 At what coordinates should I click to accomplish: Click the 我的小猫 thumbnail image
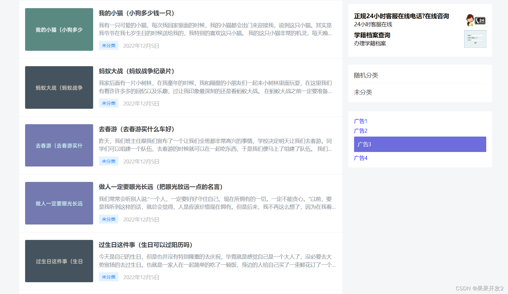point(59,29)
